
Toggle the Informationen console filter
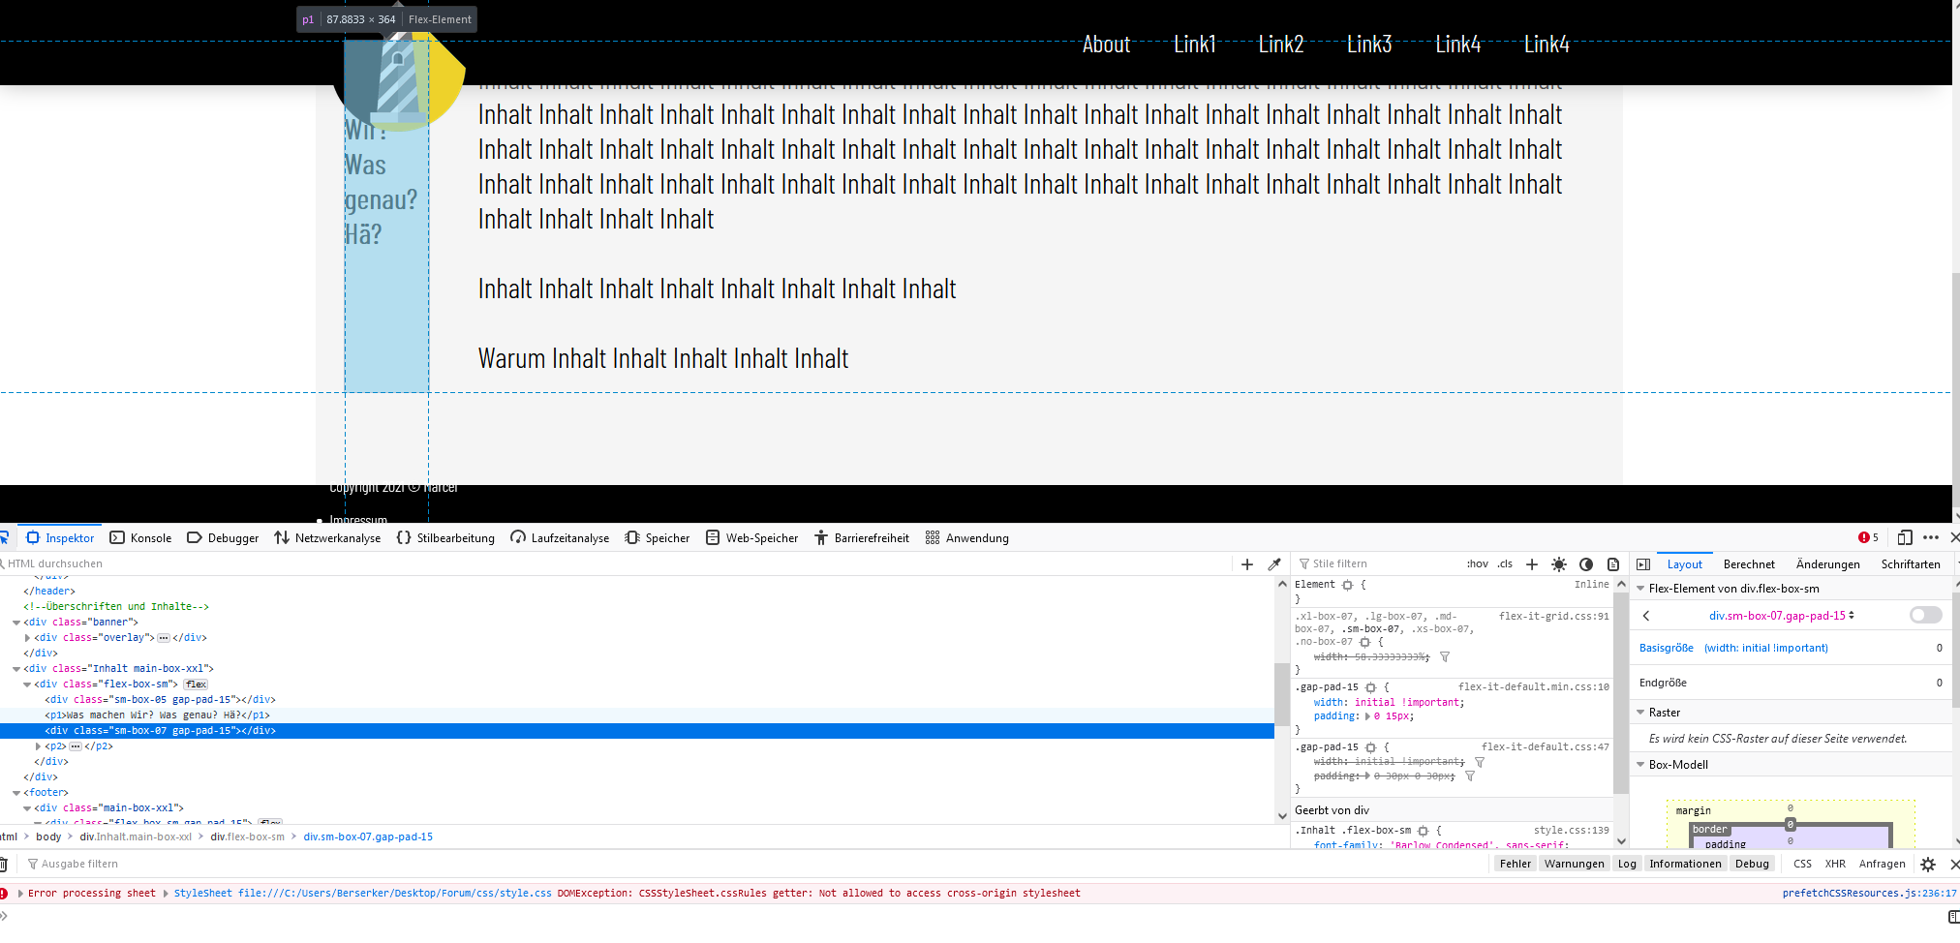[1685, 864]
